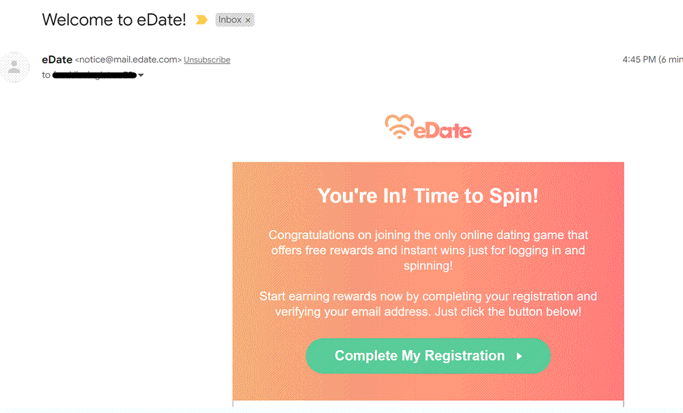Select the sender name eDate

(x=57, y=59)
